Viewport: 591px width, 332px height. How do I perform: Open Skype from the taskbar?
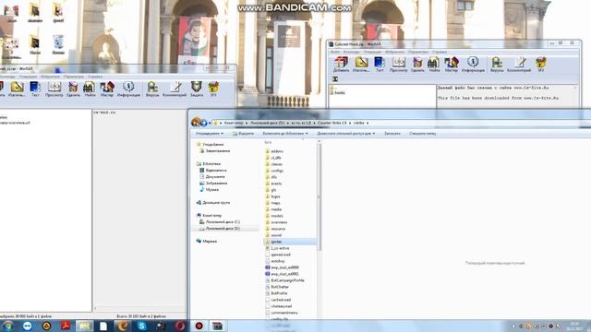tap(141, 326)
